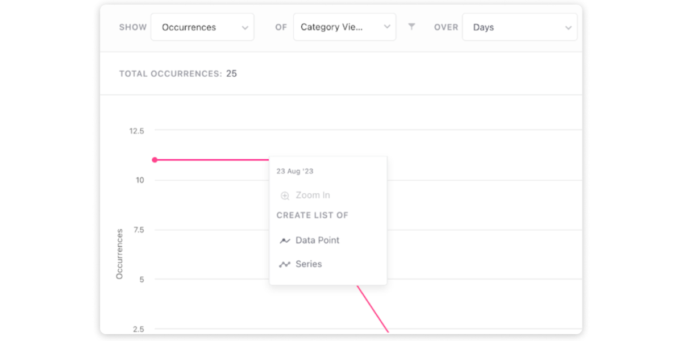Click the 23 Aug '23 date label
682x341 pixels.
click(x=295, y=171)
